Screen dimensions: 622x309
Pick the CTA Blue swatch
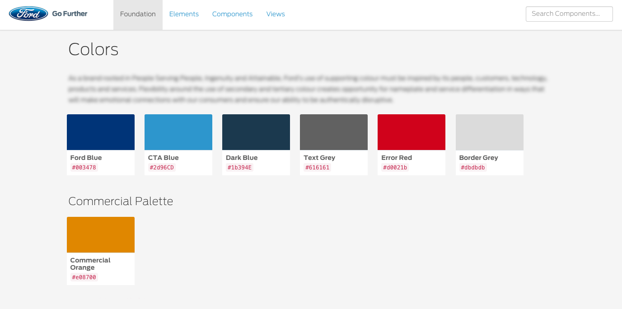[x=178, y=132]
